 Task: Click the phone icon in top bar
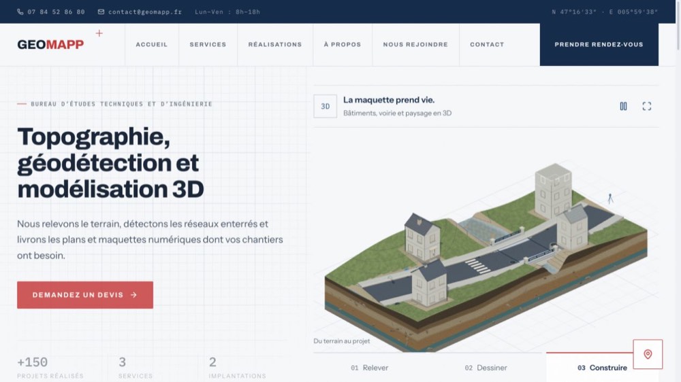click(20, 12)
